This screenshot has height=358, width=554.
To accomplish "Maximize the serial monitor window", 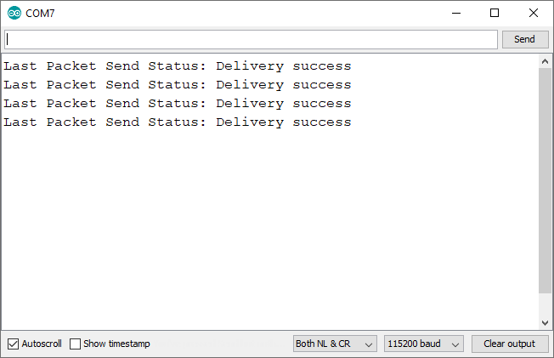I will tap(495, 13).
